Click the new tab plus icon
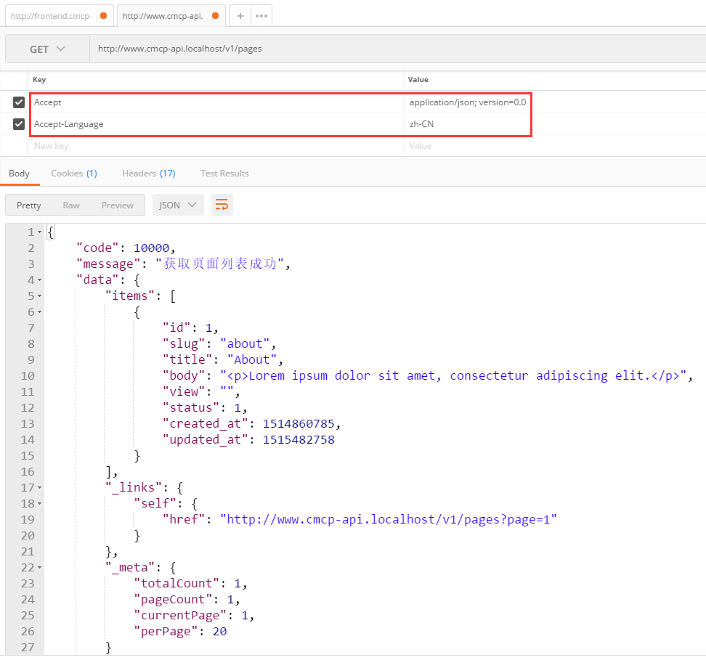 [240, 15]
